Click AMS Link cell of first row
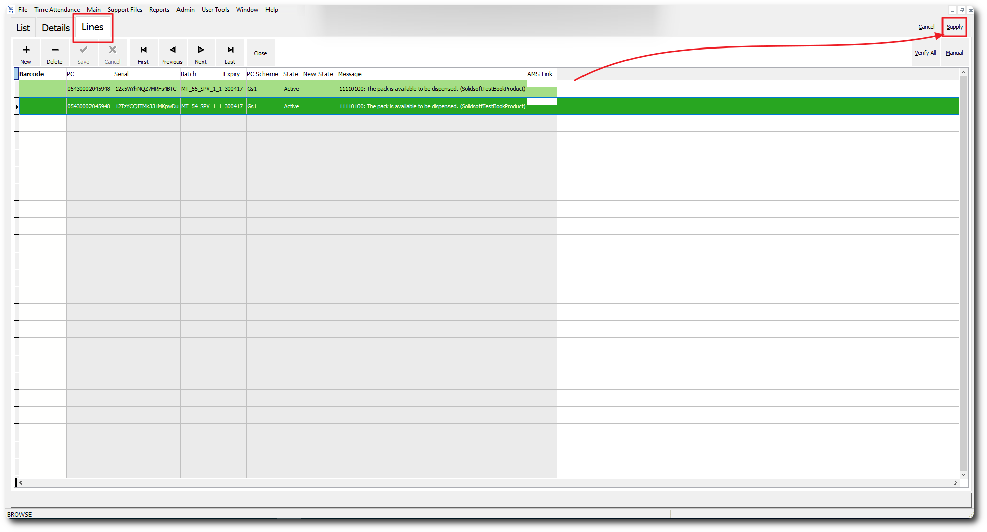 [x=542, y=89]
